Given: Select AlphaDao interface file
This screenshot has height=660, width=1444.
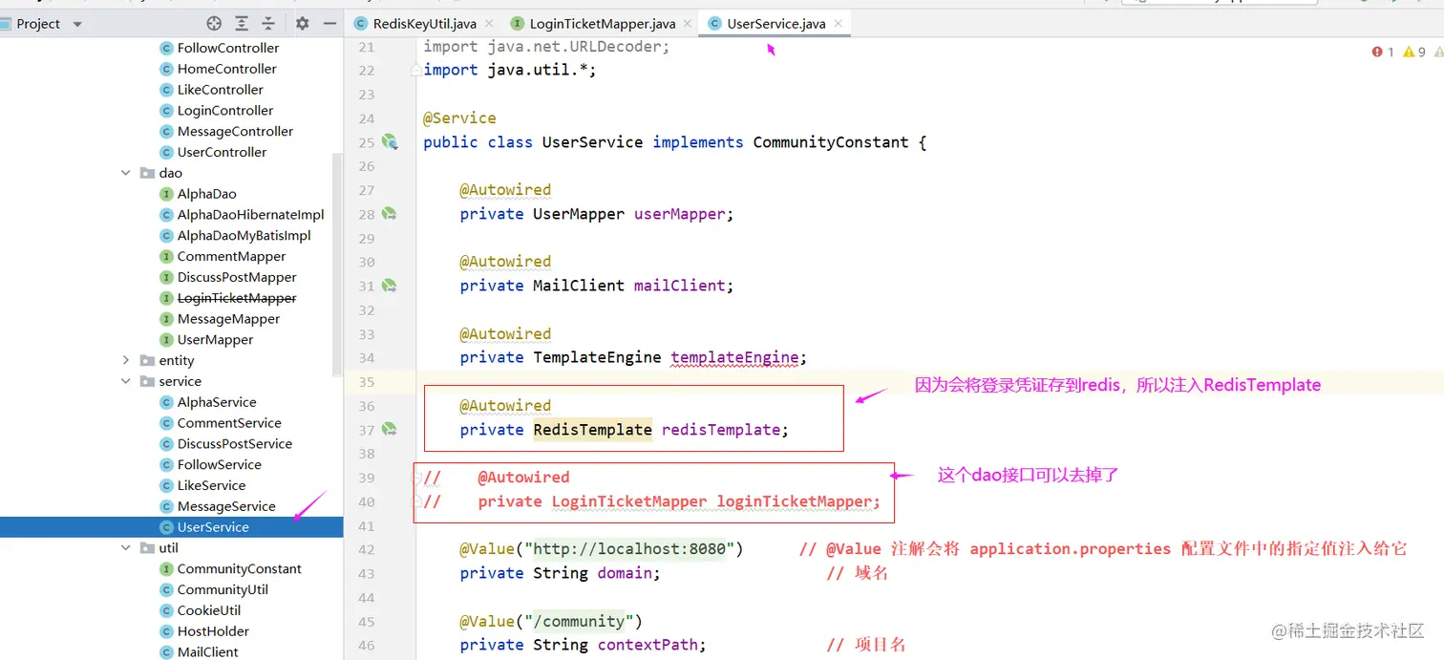Looking at the screenshot, I should tap(206, 194).
